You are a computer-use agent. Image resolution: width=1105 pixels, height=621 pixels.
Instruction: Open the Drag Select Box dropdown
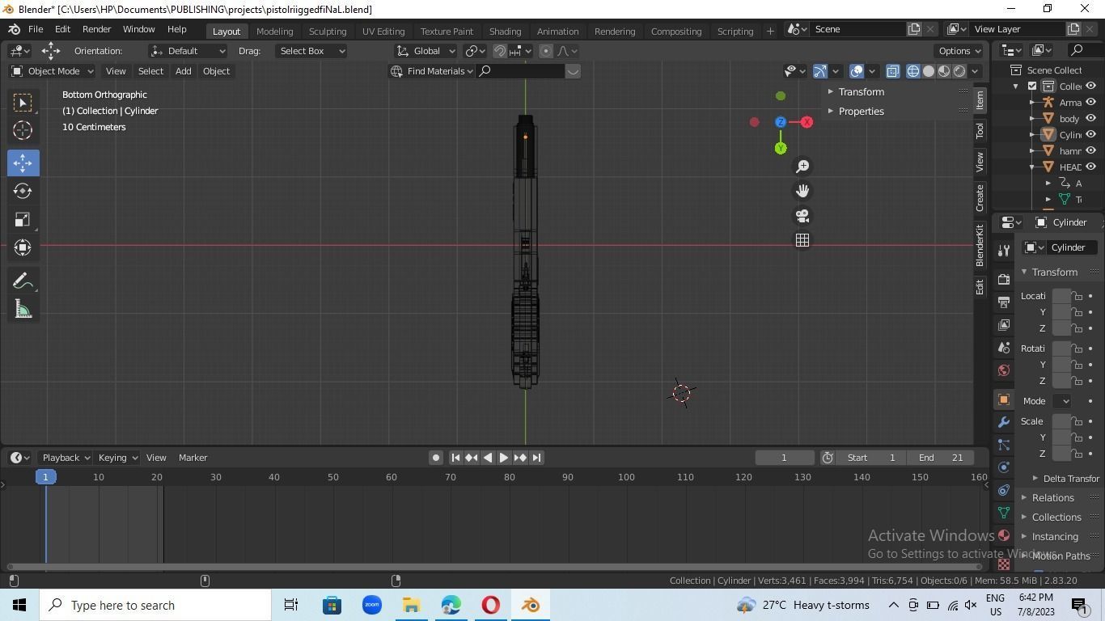coord(311,51)
